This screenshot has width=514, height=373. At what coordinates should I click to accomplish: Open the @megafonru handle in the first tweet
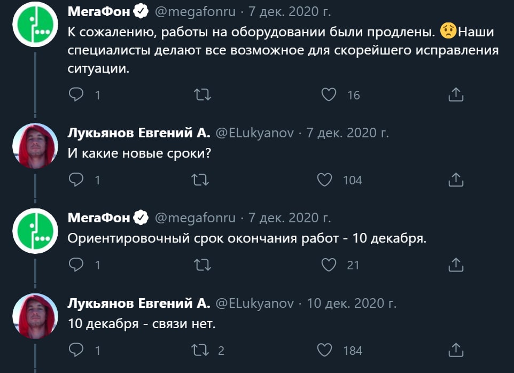click(194, 10)
